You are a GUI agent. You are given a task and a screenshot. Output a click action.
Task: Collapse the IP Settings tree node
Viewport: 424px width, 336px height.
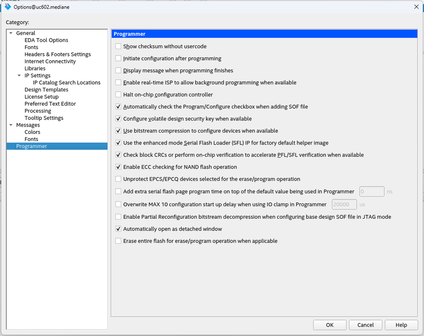point(20,75)
